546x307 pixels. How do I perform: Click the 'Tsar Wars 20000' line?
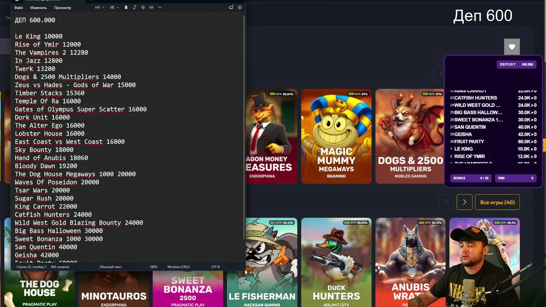(x=42, y=190)
